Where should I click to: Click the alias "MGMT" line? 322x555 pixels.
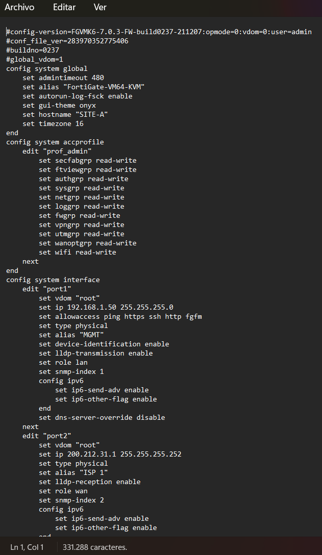71,335
